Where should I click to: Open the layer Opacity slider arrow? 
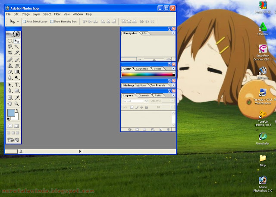172,101
